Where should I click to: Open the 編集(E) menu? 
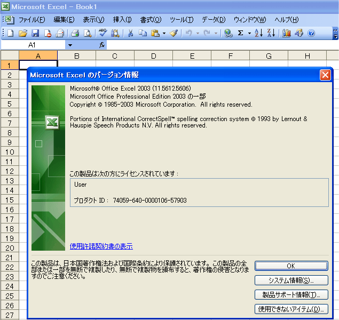[64, 20]
